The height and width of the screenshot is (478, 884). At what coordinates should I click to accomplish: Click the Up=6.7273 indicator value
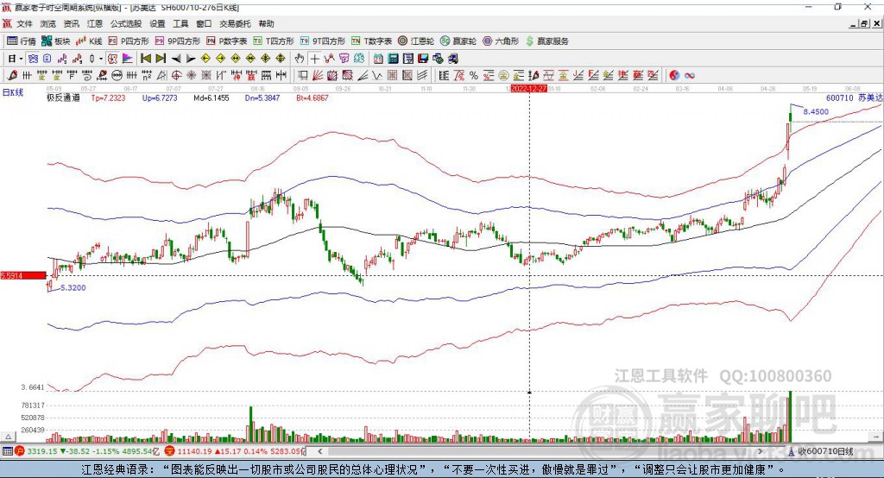(x=160, y=98)
